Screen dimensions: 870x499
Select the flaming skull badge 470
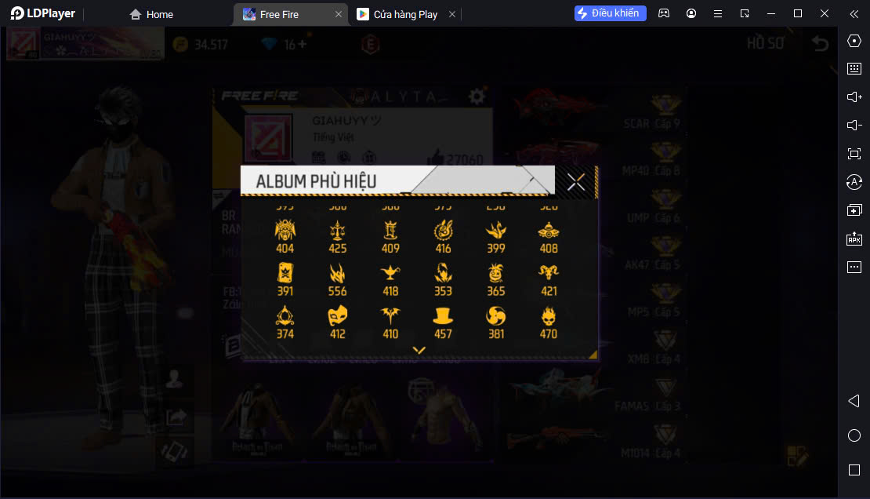click(549, 322)
